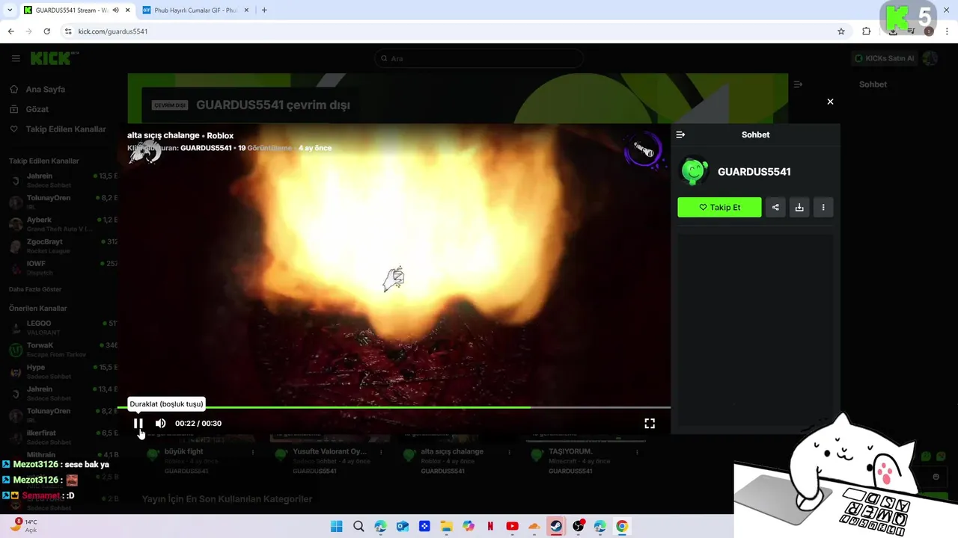View site information icon in address bar
This screenshot has height=538, width=958.
[68, 31]
